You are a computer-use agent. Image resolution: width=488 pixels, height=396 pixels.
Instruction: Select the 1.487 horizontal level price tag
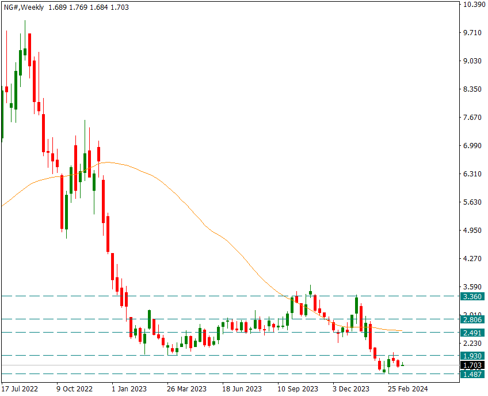pyautogui.click(x=472, y=375)
